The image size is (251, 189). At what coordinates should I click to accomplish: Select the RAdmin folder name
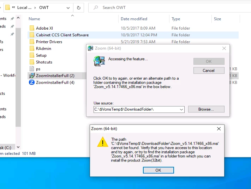(x=43, y=48)
